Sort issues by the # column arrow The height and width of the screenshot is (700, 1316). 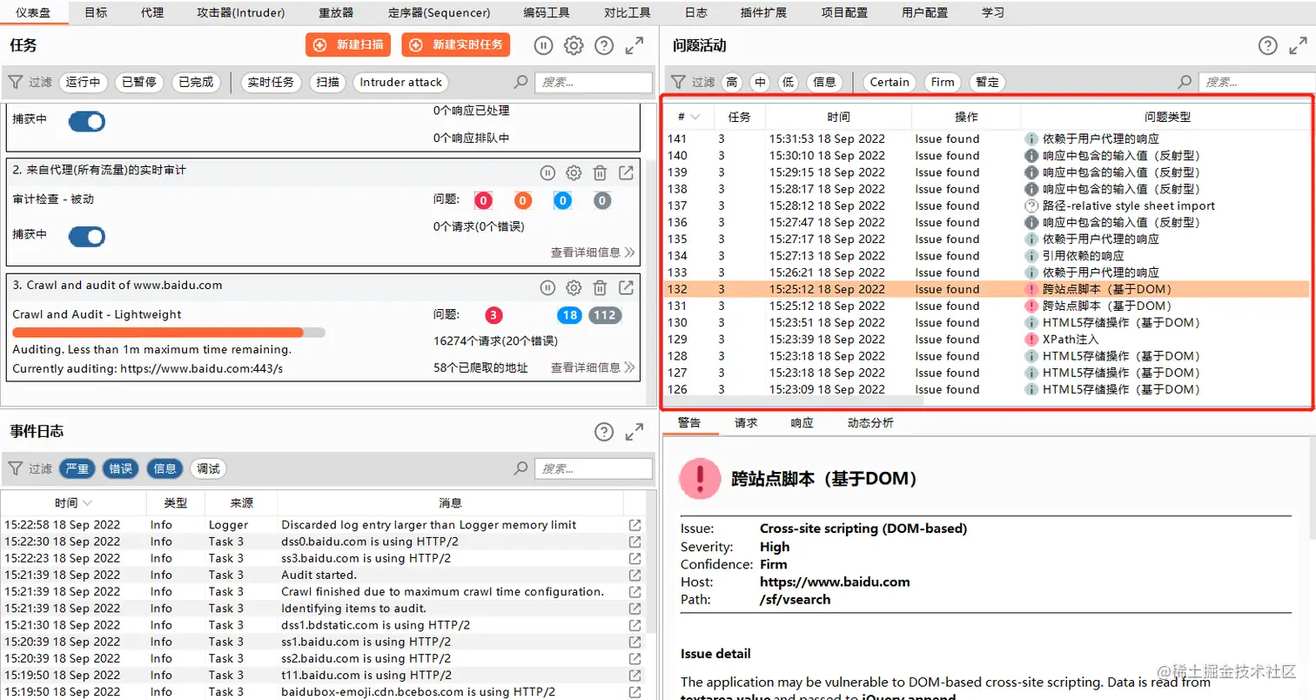[x=695, y=118]
